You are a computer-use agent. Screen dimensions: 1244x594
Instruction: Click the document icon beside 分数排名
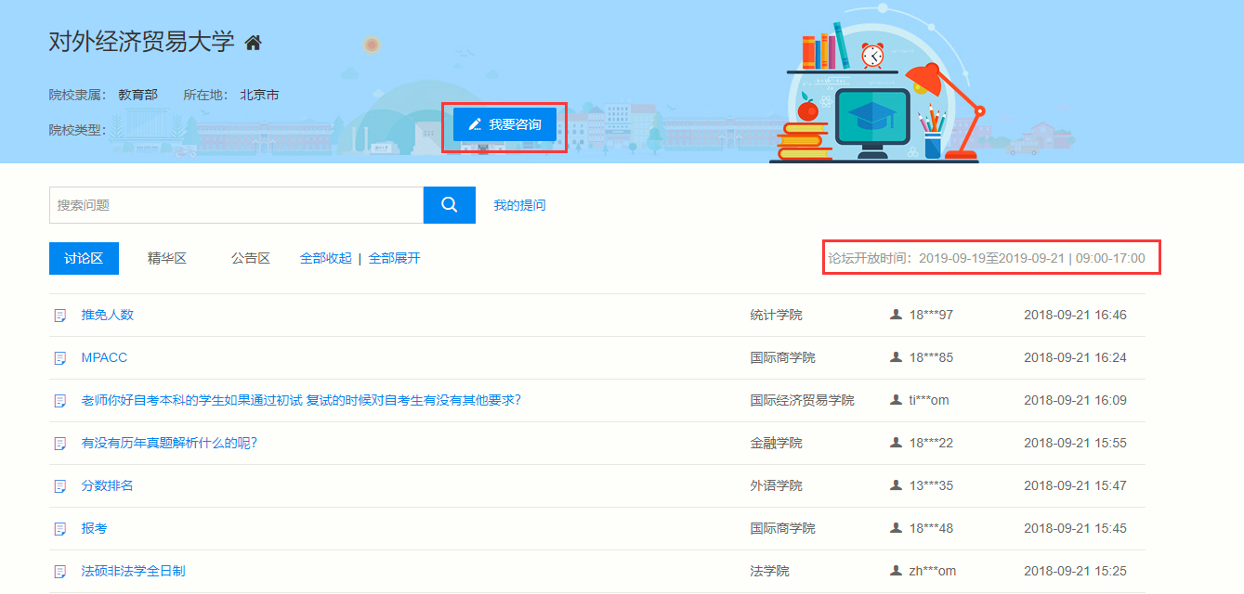[60, 486]
